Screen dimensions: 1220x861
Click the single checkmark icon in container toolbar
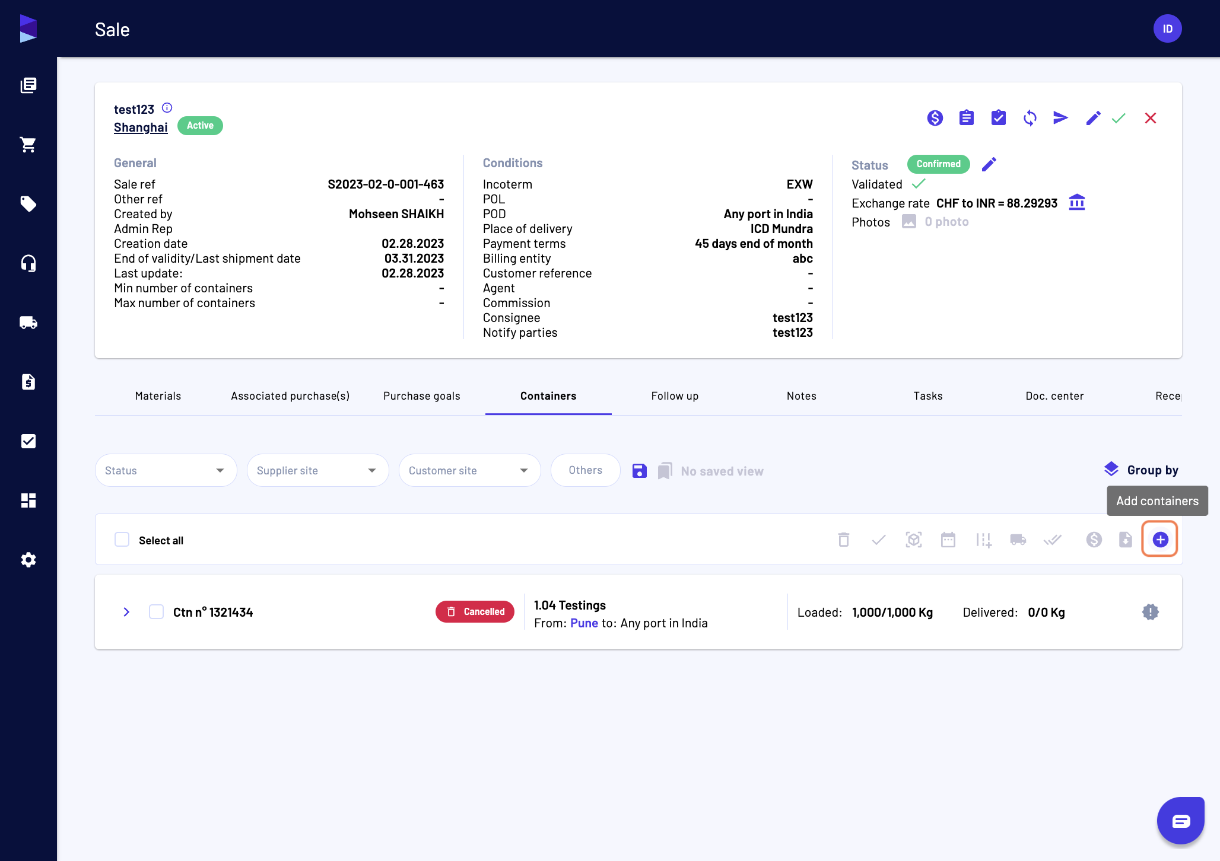click(x=879, y=540)
